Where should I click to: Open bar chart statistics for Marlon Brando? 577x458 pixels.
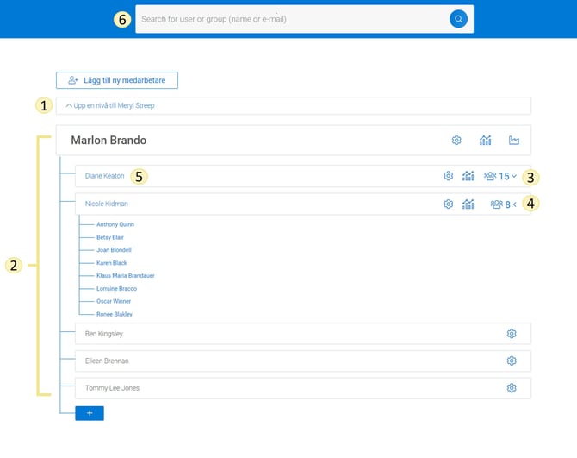pyautogui.click(x=485, y=141)
